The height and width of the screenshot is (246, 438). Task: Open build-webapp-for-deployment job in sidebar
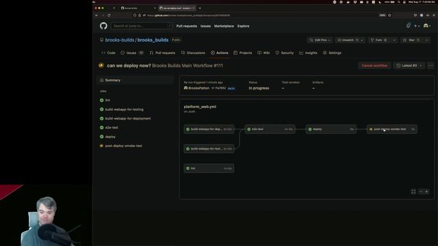point(128,118)
